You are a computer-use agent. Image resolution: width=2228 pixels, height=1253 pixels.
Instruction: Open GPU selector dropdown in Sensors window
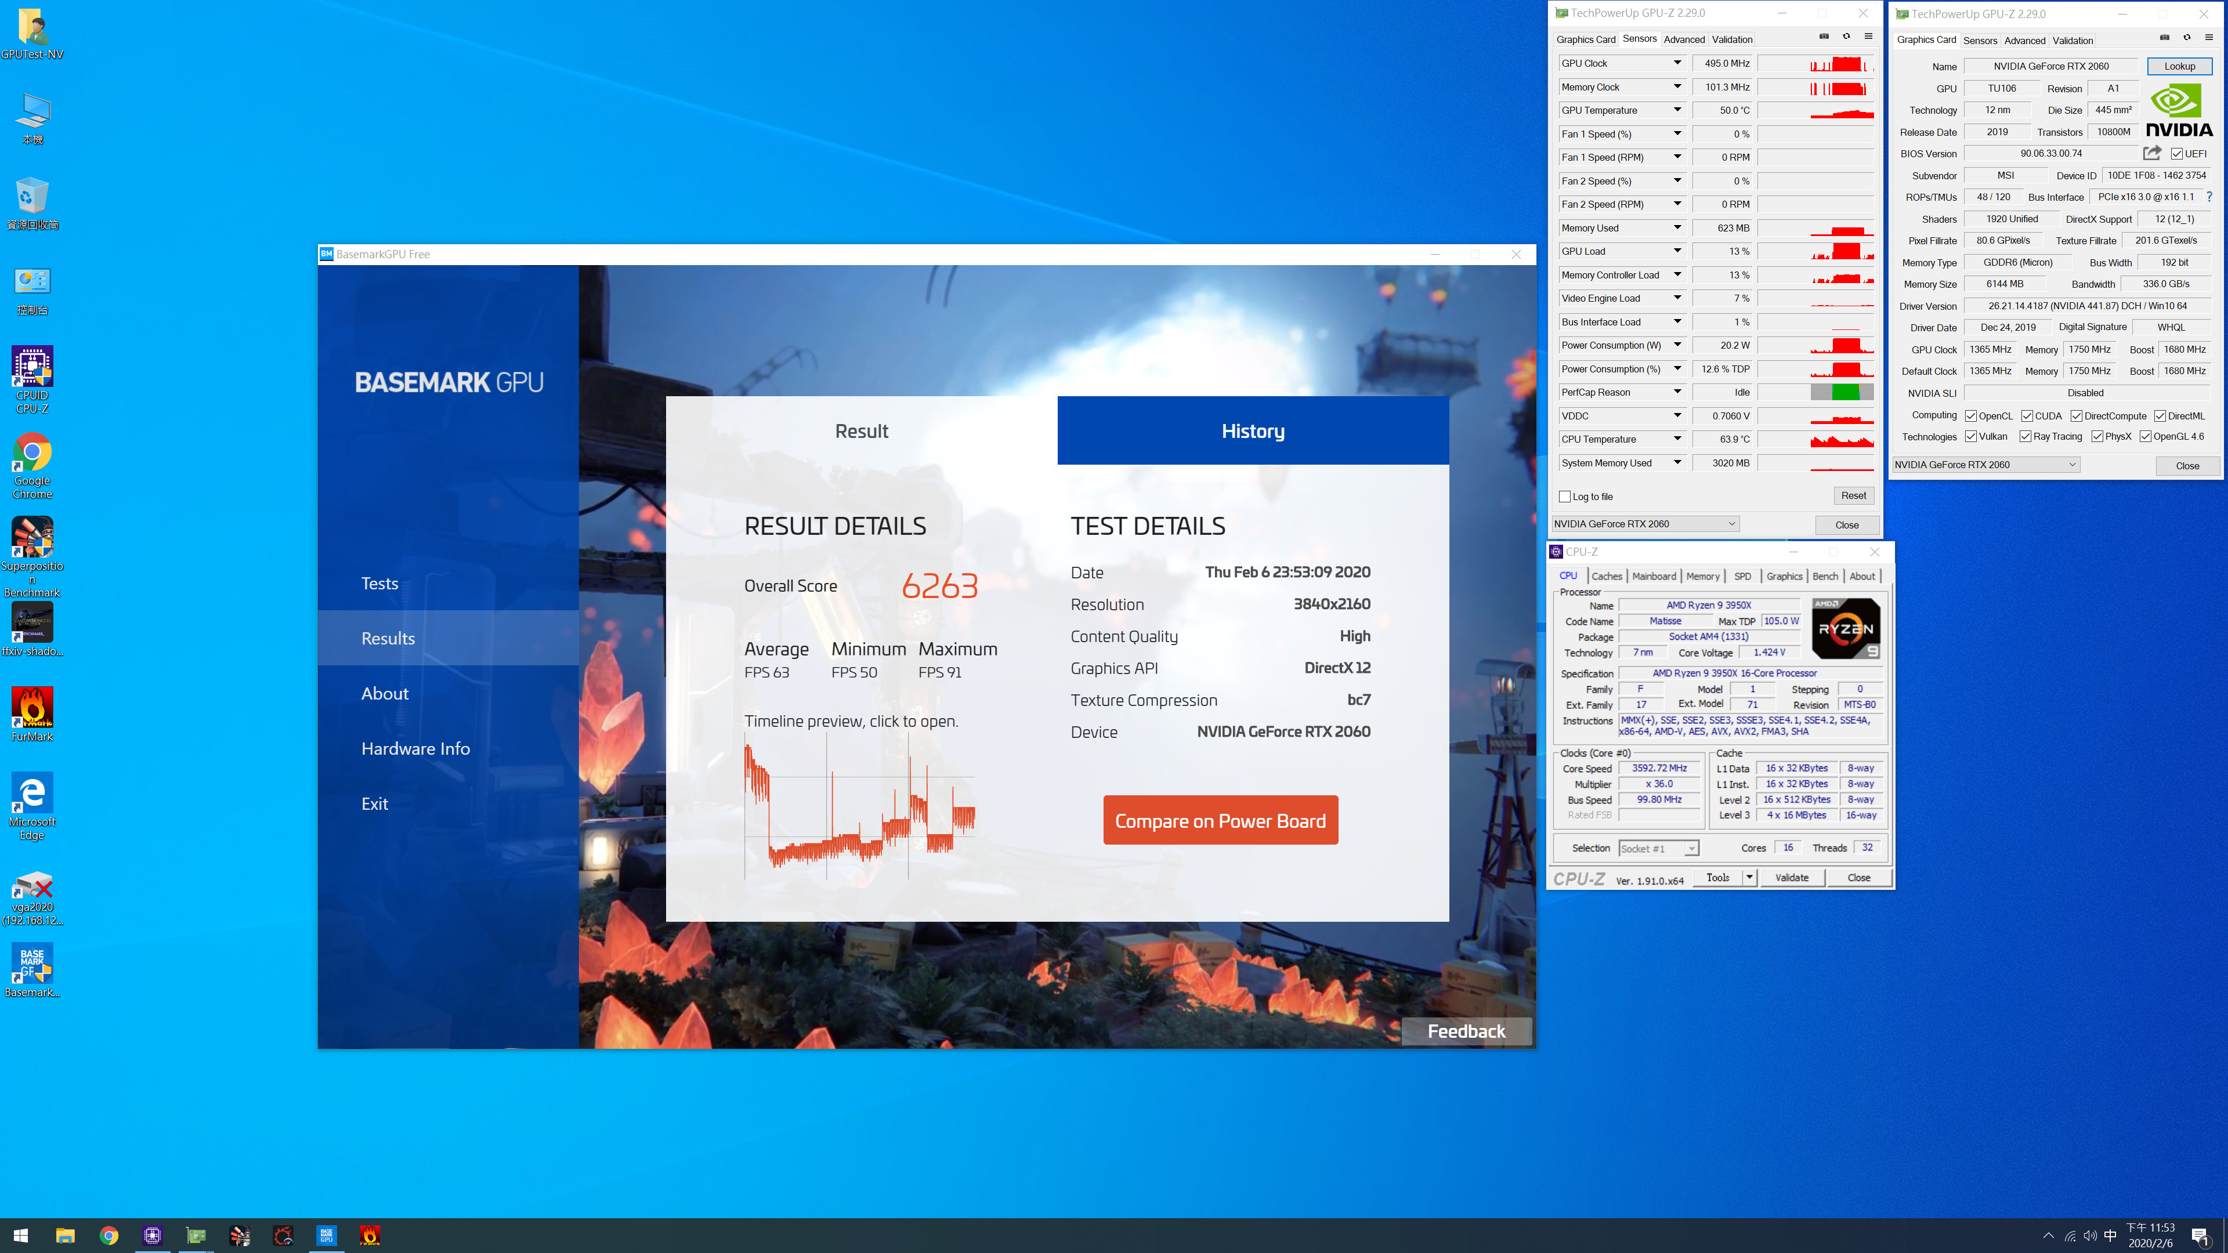pyautogui.click(x=1645, y=523)
